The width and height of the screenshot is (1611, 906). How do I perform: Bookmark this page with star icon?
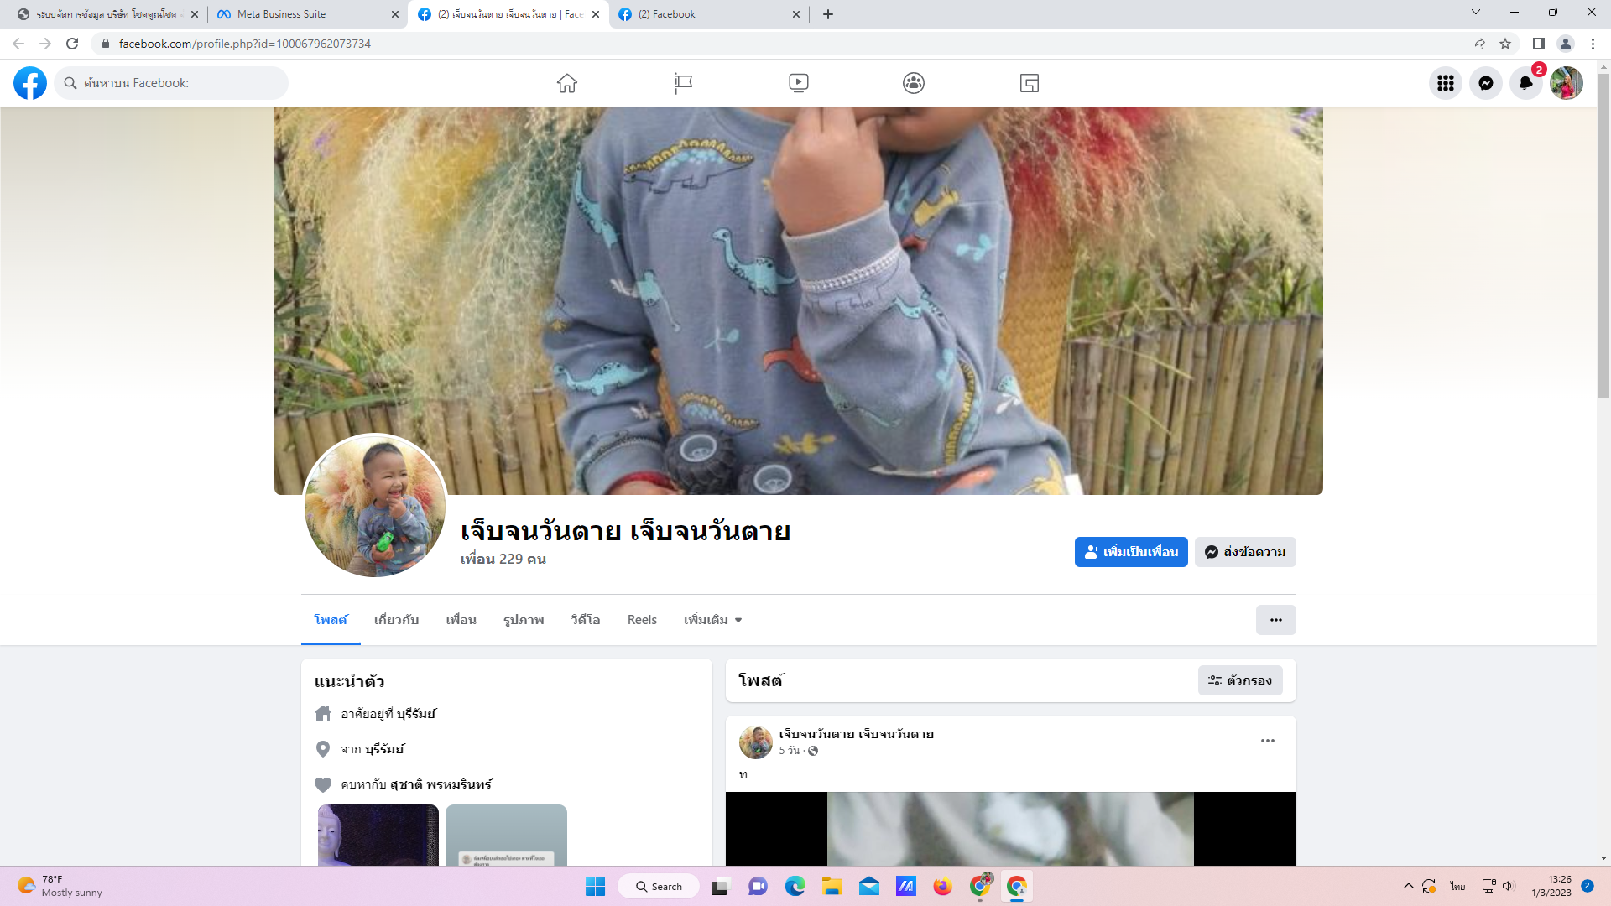tap(1505, 44)
